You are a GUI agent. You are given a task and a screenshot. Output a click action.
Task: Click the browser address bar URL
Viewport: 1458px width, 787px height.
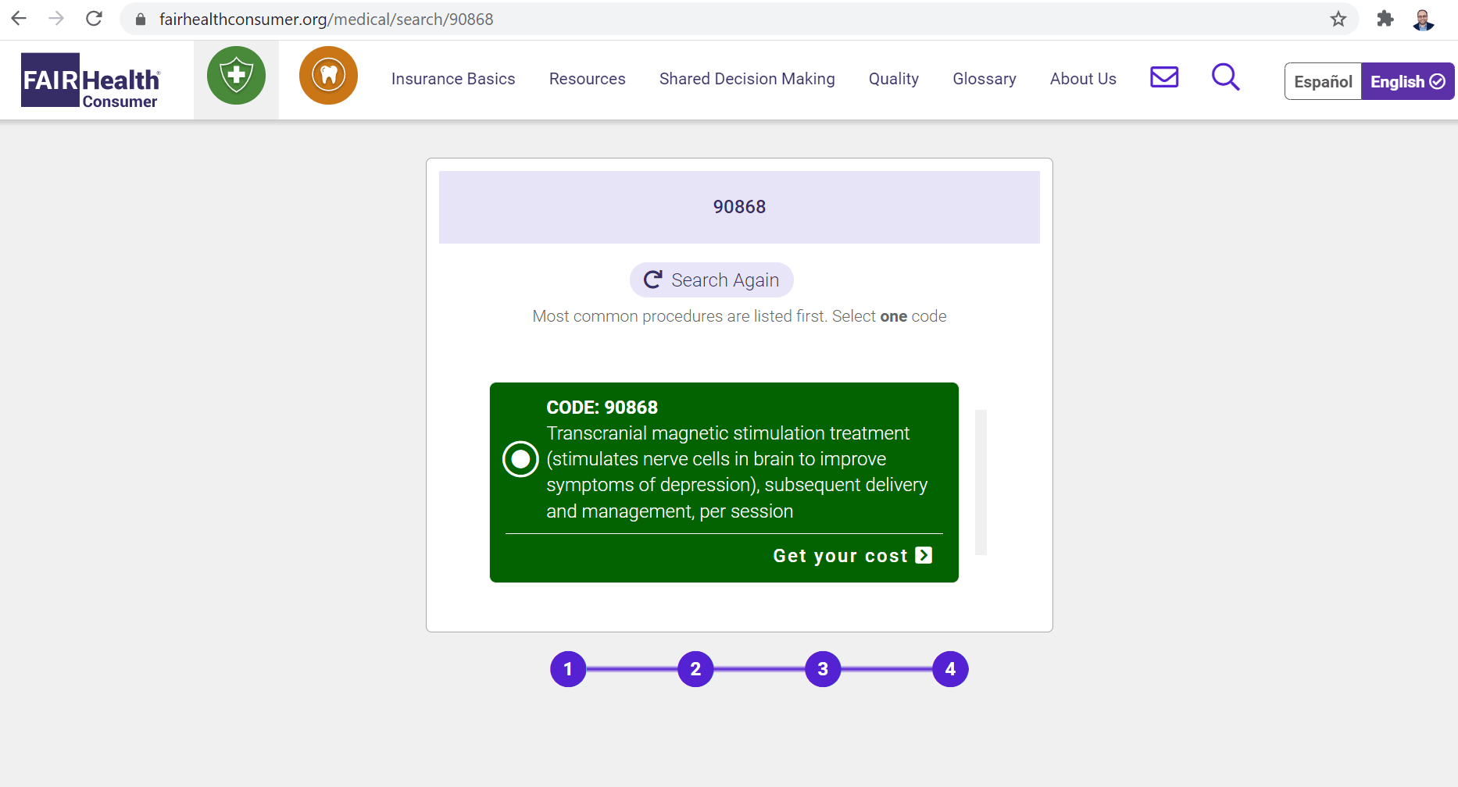[327, 20]
